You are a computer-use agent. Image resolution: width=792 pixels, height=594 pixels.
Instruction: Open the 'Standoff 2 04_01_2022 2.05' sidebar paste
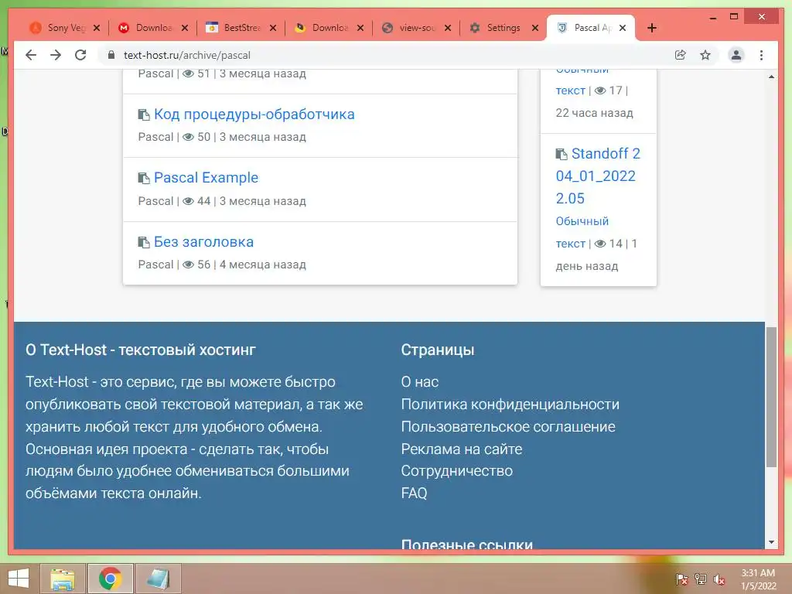pyautogui.click(x=598, y=176)
